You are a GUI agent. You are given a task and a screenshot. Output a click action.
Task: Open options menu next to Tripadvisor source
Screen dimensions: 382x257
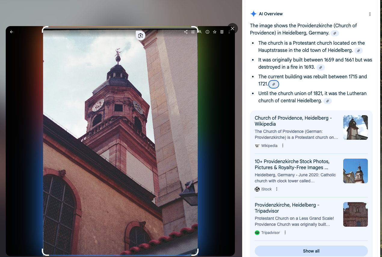285,233
